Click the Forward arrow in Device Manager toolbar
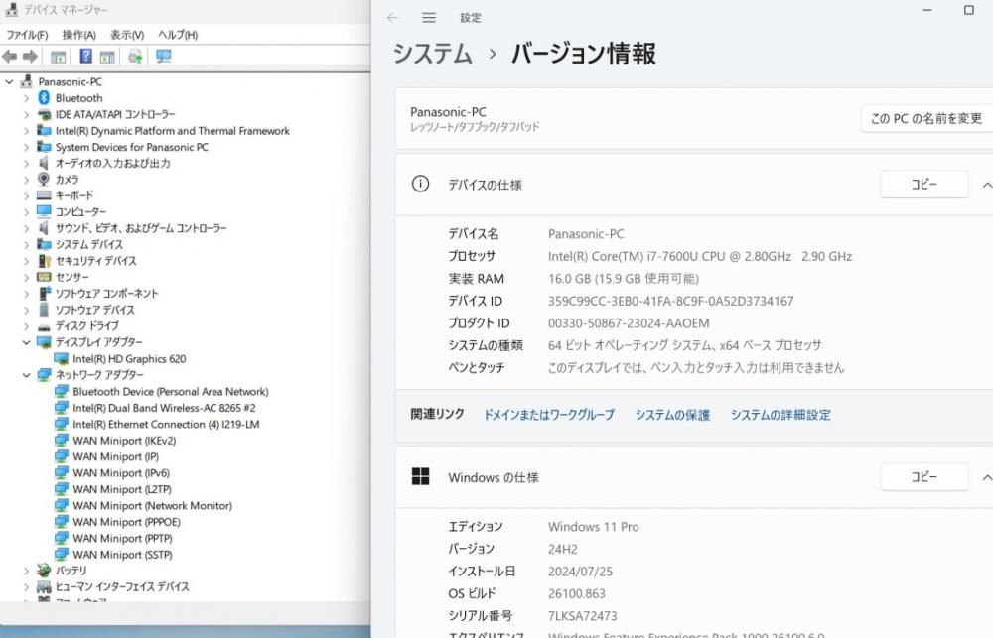This screenshot has height=638, width=993. 30,57
